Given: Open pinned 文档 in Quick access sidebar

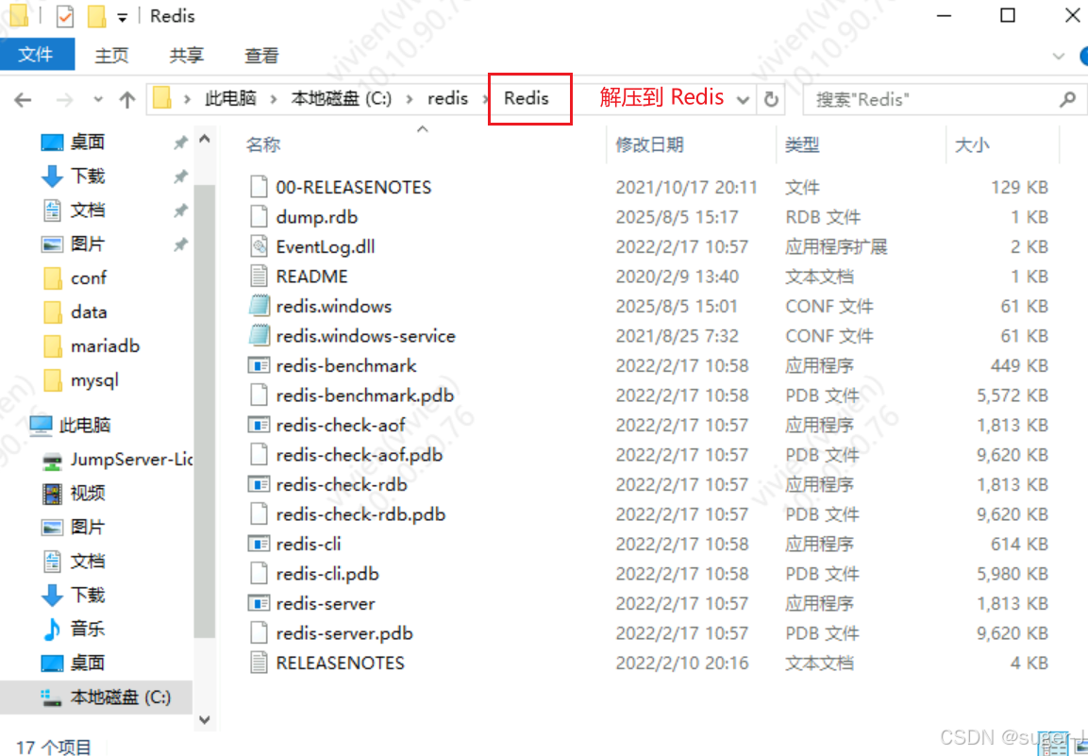Looking at the screenshot, I should point(88,210).
